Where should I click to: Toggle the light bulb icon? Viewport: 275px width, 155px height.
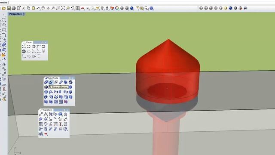[102, 8]
